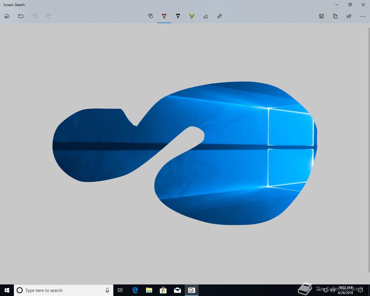
Task: Select the yellow highlighter tool
Action: pyautogui.click(x=192, y=16)
